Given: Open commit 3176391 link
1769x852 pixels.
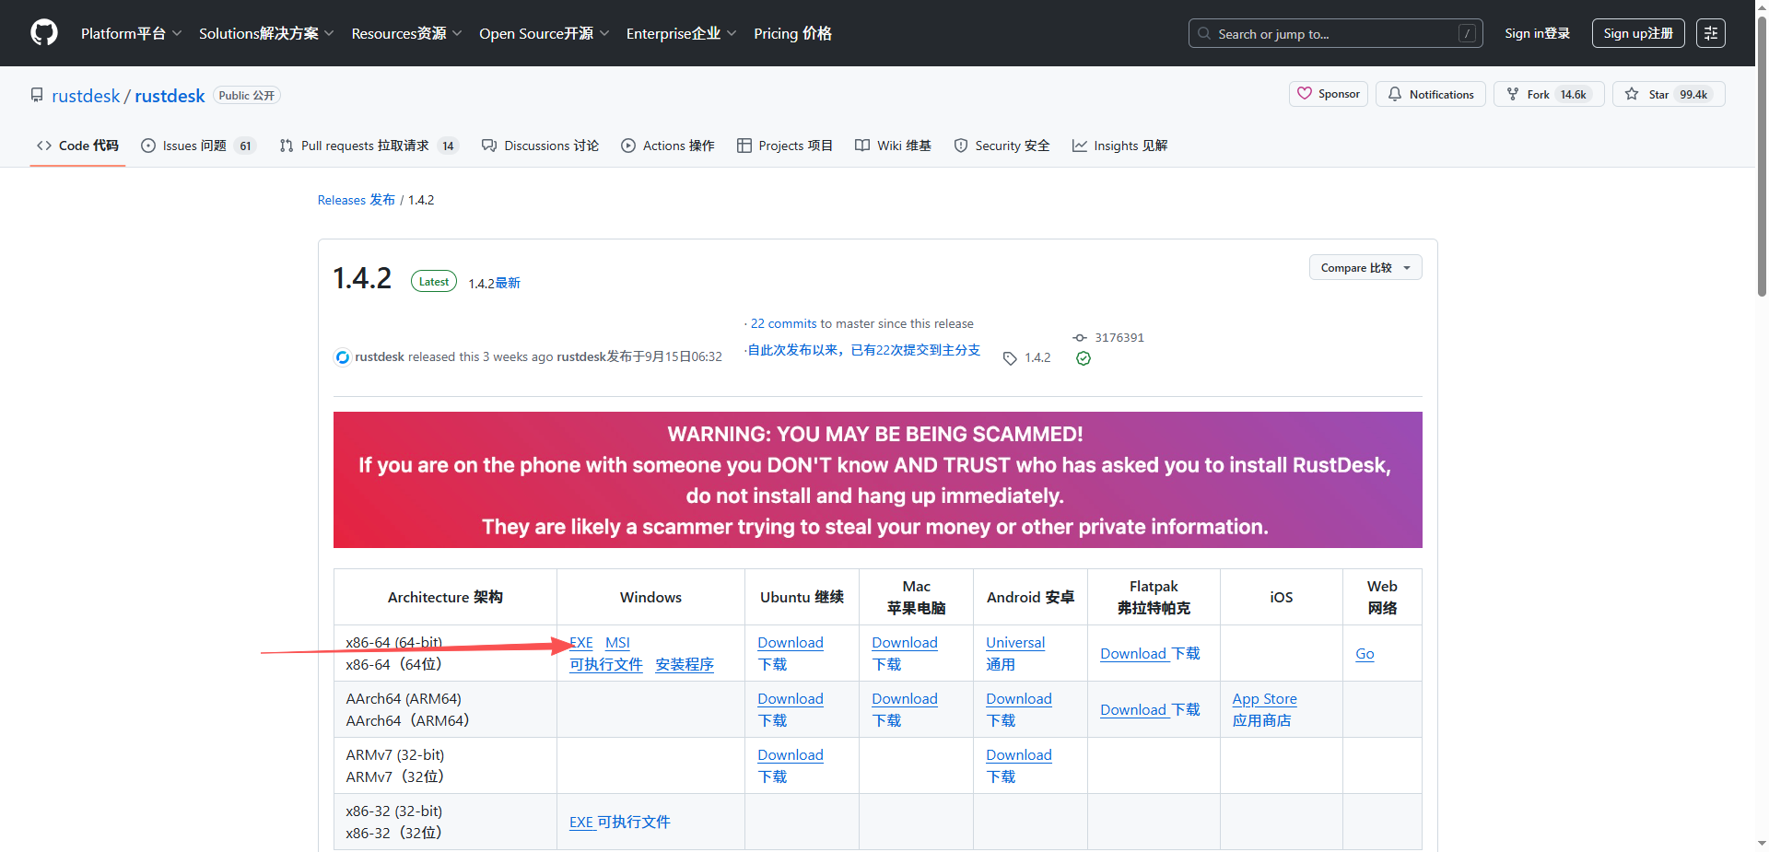Looking at the screenshot, I should tap(1109, 337).
